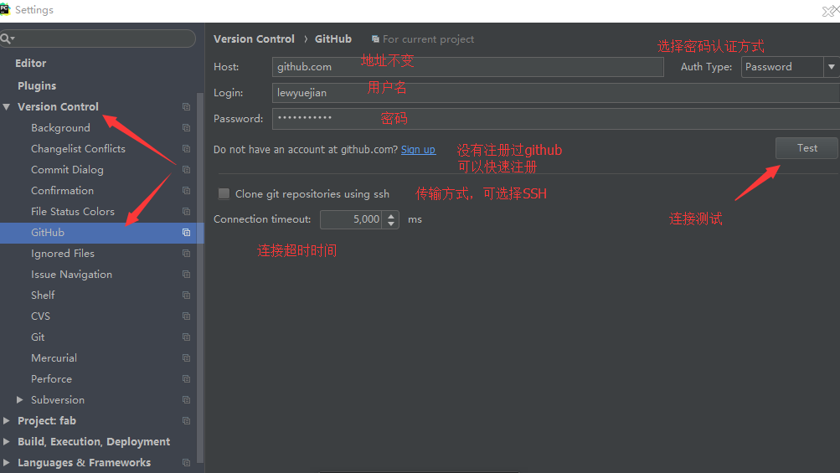
Task: Click the project-level icon beside Mercurial
Action: click(x=186, y=357)
